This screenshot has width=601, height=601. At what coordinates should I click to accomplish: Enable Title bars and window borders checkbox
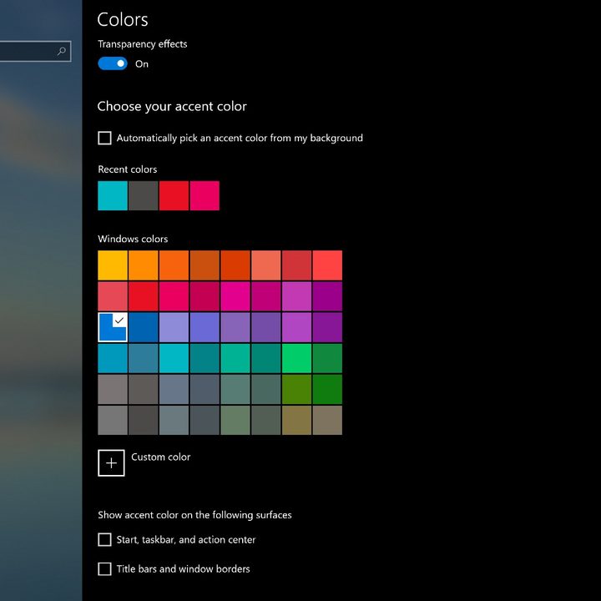(x=104, y=568)
